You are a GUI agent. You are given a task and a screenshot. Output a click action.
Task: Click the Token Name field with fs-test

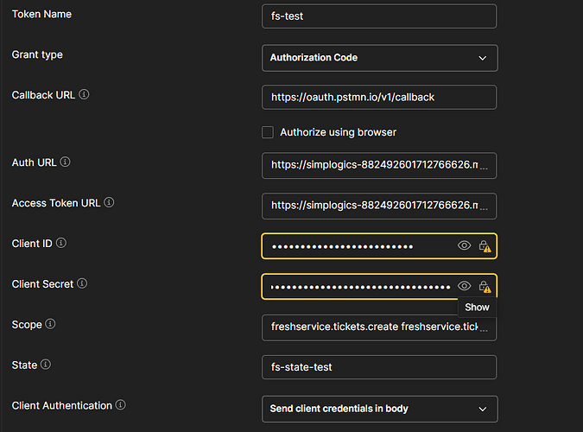(x=379, y=16)
